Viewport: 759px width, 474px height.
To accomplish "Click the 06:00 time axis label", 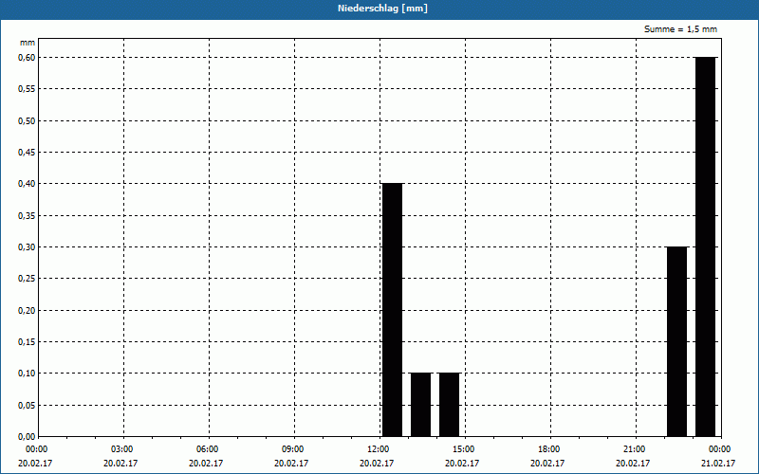I will pos(209,449).
